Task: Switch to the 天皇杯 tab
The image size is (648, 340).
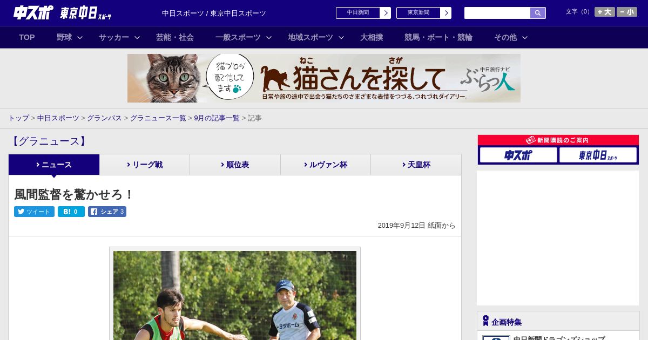Action: [x=416, y=165]
